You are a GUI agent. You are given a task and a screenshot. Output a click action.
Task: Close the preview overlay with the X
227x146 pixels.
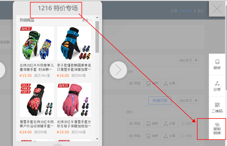(x=217, y=9)
